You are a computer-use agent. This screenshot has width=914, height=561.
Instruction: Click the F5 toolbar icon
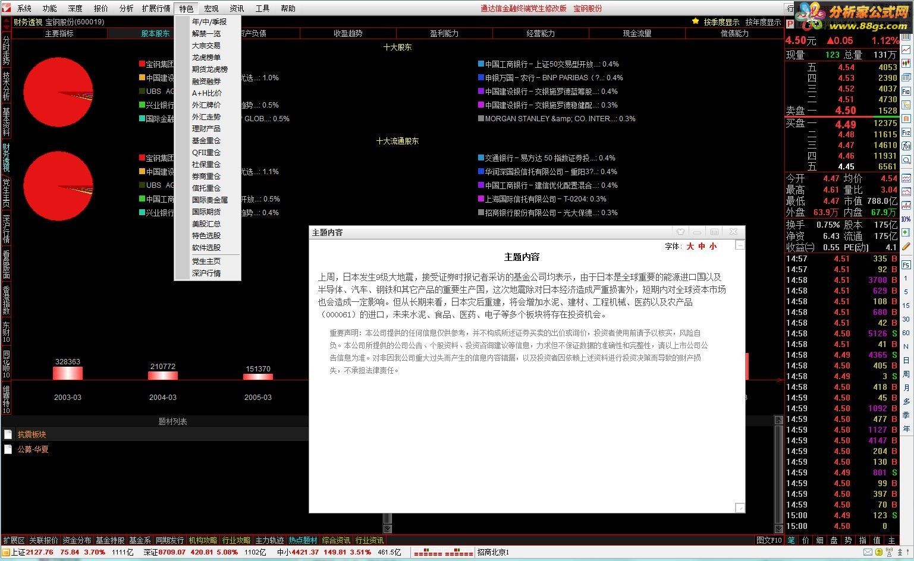pos(906,264)
